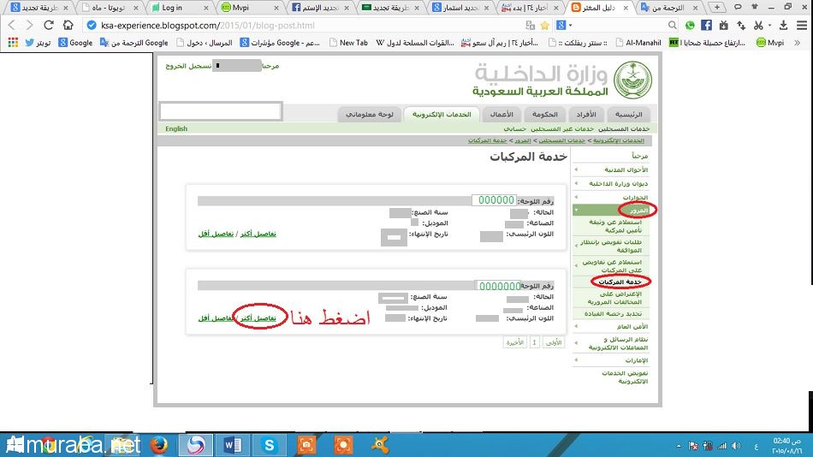Viewport: 813px width, 457px height.
Task: Switch site language via English link
Action: coord(176,129)
